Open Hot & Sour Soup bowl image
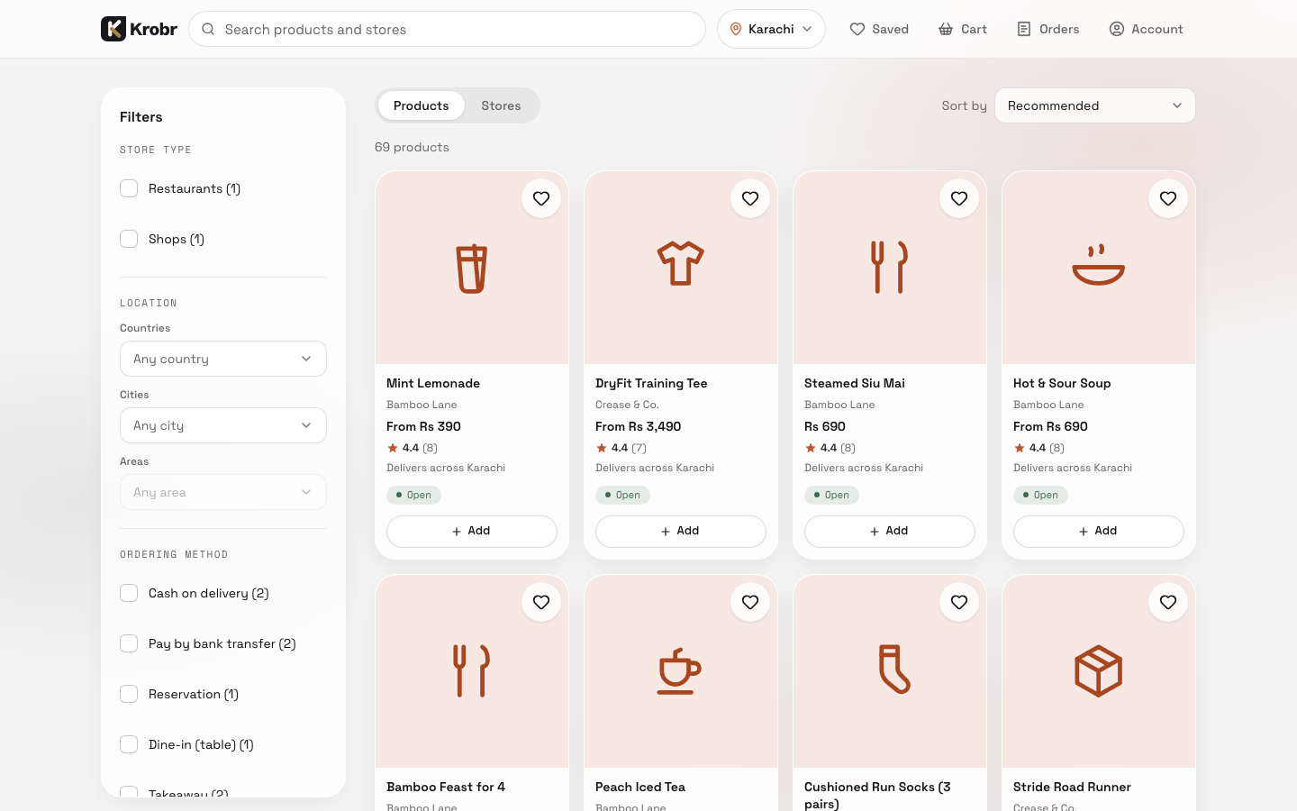This screenshot has width=1297, height=811. 1099,268
